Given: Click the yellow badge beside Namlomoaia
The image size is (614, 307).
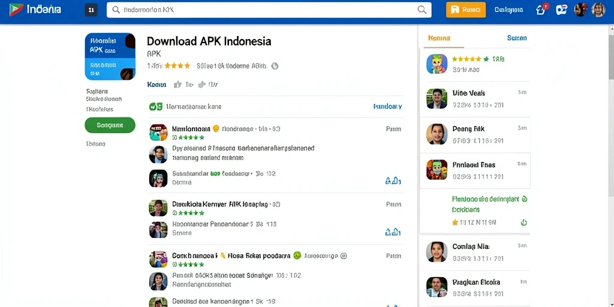Looking at the screenshot, I should [x=215, y=128].
